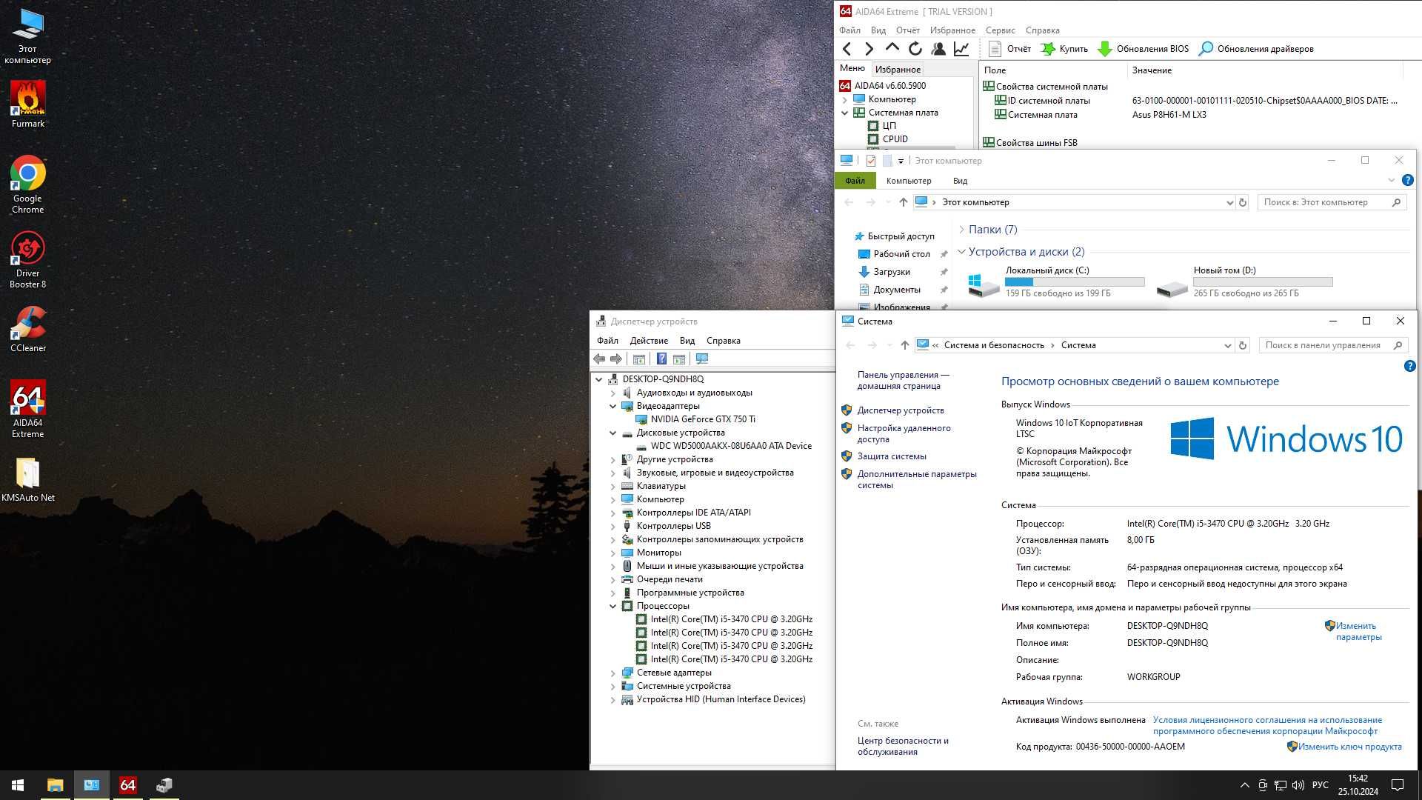Click Device Manager help icon

pyautogui.click(x=661, y=359)
